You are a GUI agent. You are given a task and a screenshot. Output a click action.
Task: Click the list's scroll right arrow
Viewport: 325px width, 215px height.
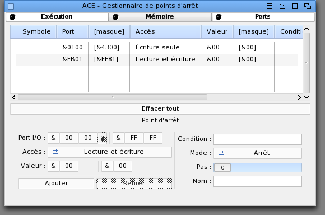point(299,97)
